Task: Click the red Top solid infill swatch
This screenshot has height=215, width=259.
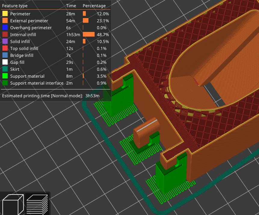Action: pyautogui.click(x=5, y=48)
